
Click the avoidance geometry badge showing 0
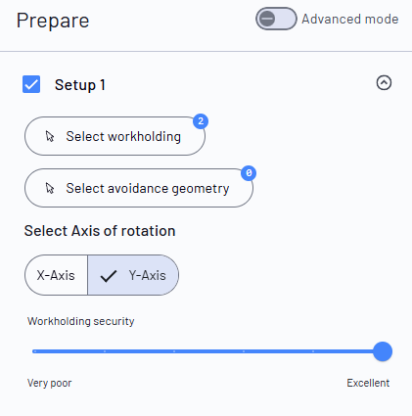249,173
